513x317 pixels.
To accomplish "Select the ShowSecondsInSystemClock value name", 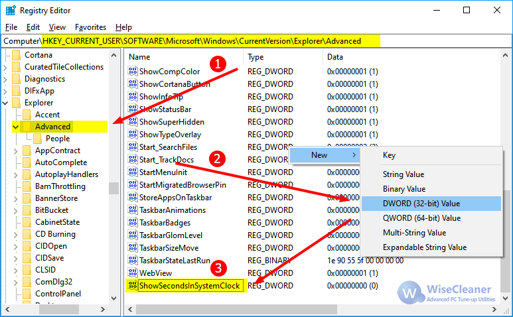I will (x=190, y=286).
